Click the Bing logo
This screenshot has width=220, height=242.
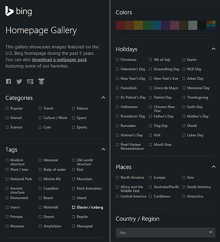[19, 11]
